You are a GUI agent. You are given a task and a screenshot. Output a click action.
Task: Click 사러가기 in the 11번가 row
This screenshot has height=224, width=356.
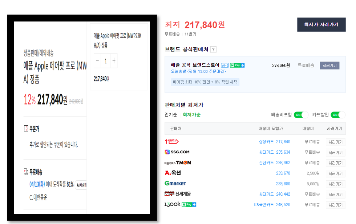coord(335,142)
